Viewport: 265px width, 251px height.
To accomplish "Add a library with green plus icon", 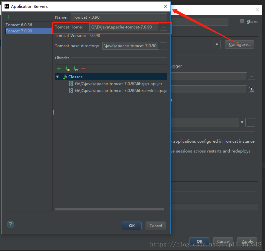I will tap(59, 69).
